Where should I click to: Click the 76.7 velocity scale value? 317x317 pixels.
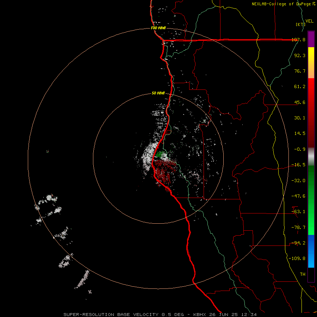[300, 71]
